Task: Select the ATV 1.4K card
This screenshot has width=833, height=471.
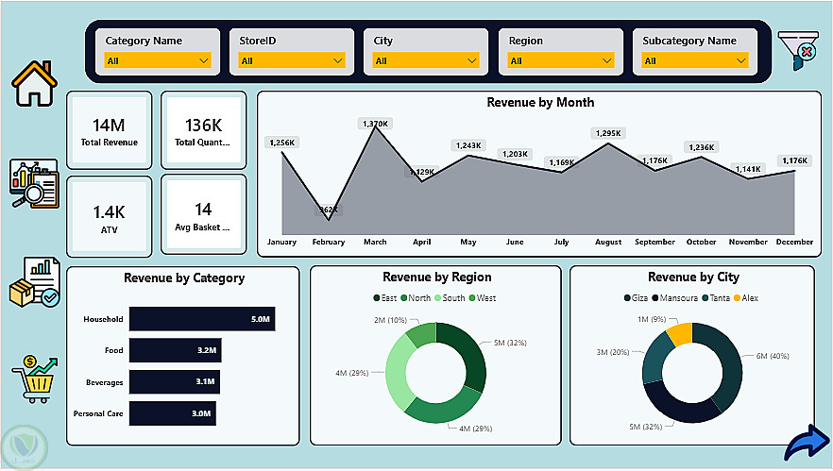Action: point(109,217)
